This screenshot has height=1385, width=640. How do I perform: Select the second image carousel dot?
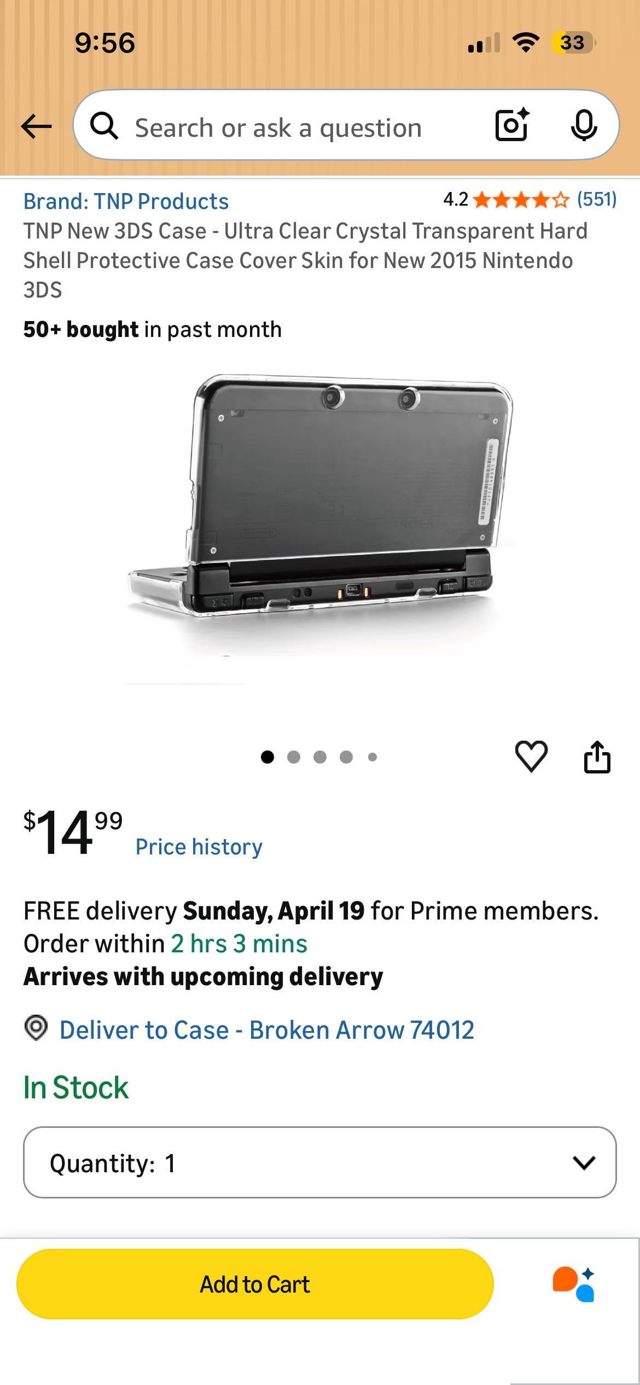pyautogui.click(x=294, y=757)
